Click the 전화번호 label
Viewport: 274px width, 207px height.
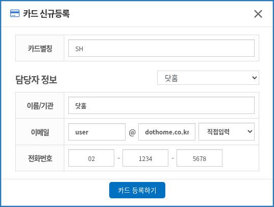click(40, 158)
